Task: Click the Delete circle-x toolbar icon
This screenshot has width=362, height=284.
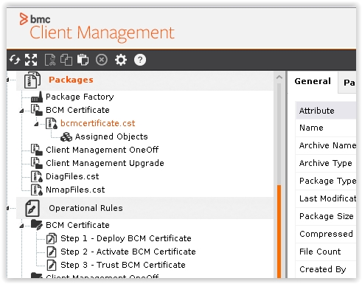Action: point(102,60)
